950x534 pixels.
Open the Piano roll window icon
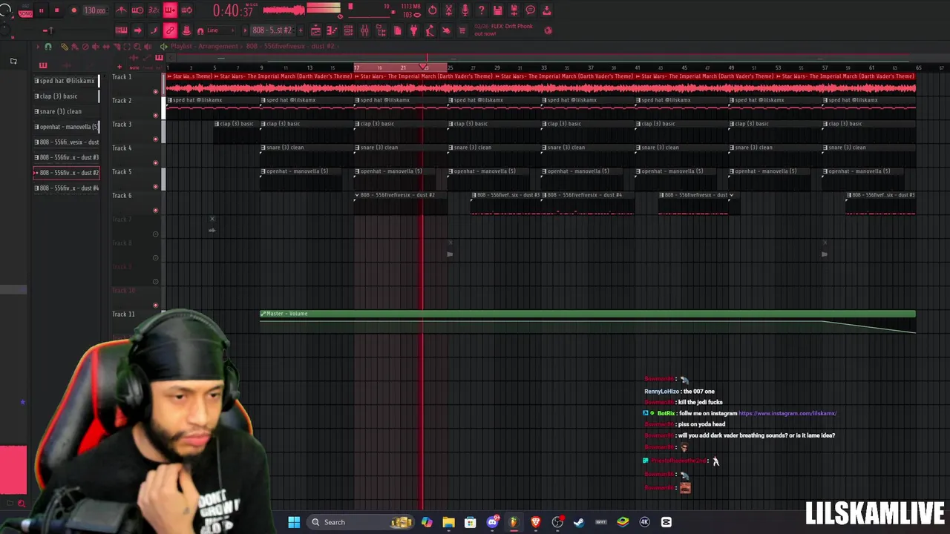[x=332, y=30]
